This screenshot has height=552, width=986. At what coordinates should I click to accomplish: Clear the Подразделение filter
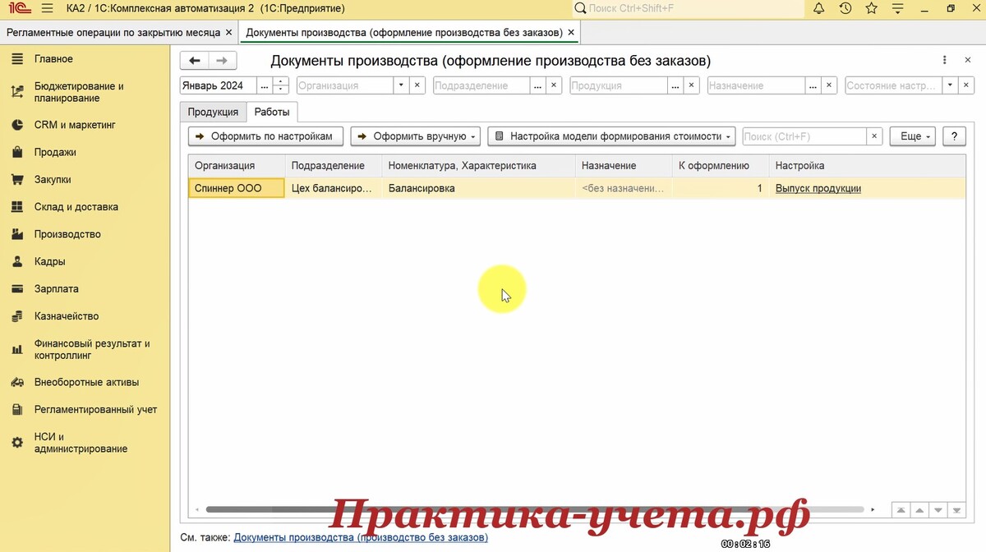pos(555,85)
